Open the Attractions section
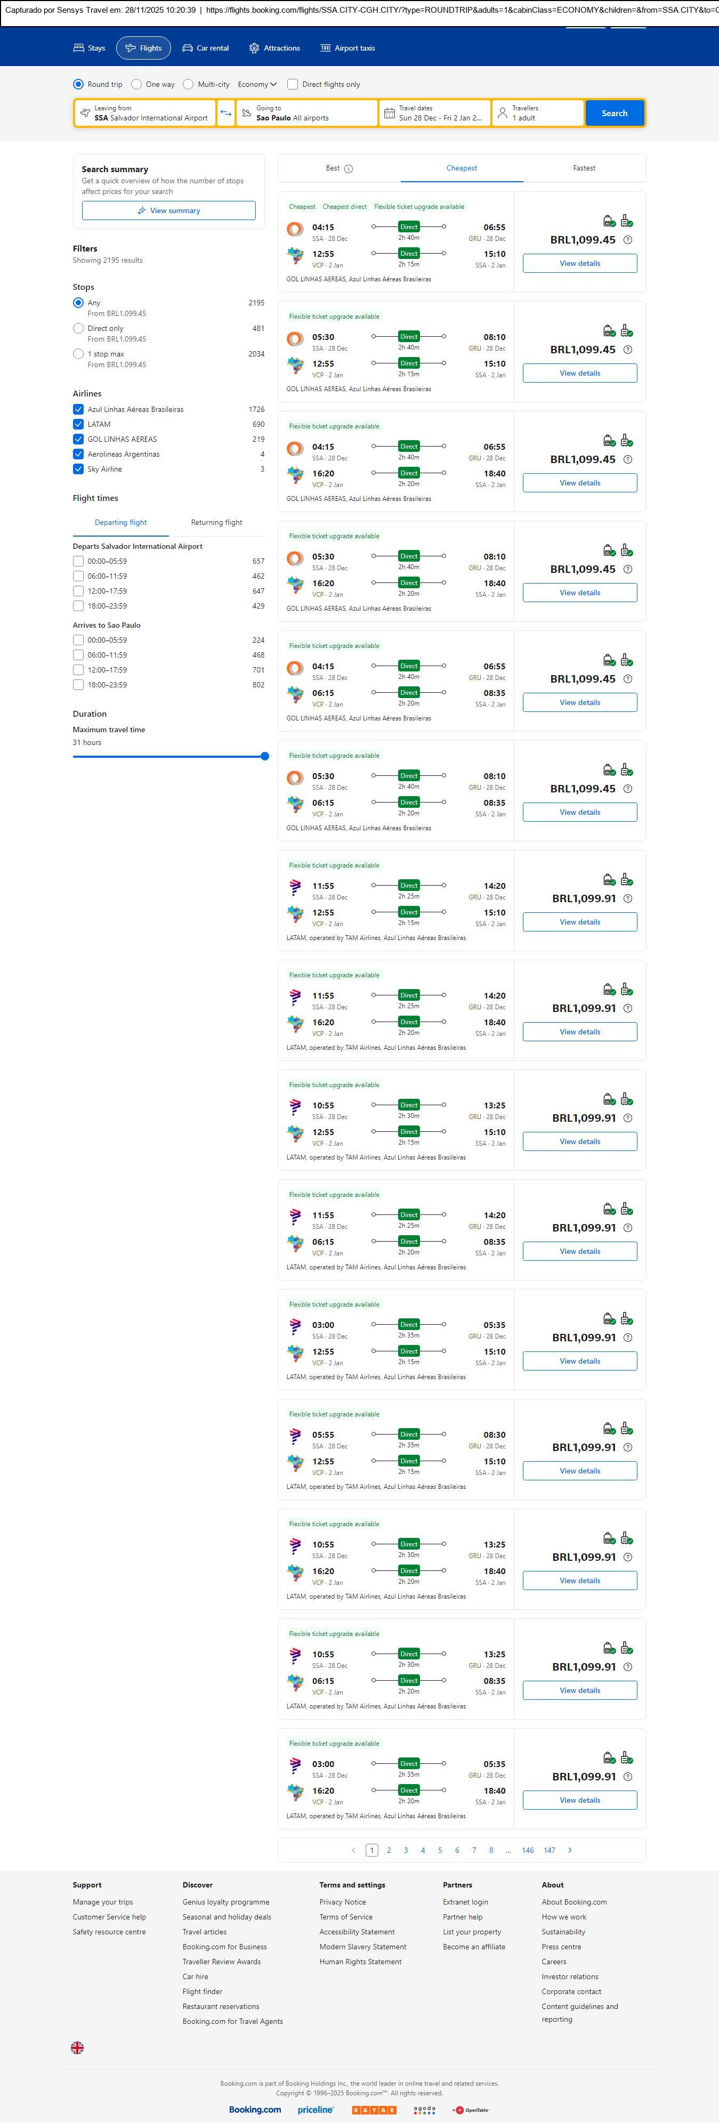 coord(274,48)
